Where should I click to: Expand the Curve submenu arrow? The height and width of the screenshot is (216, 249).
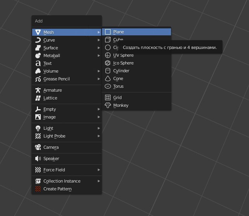99,40
